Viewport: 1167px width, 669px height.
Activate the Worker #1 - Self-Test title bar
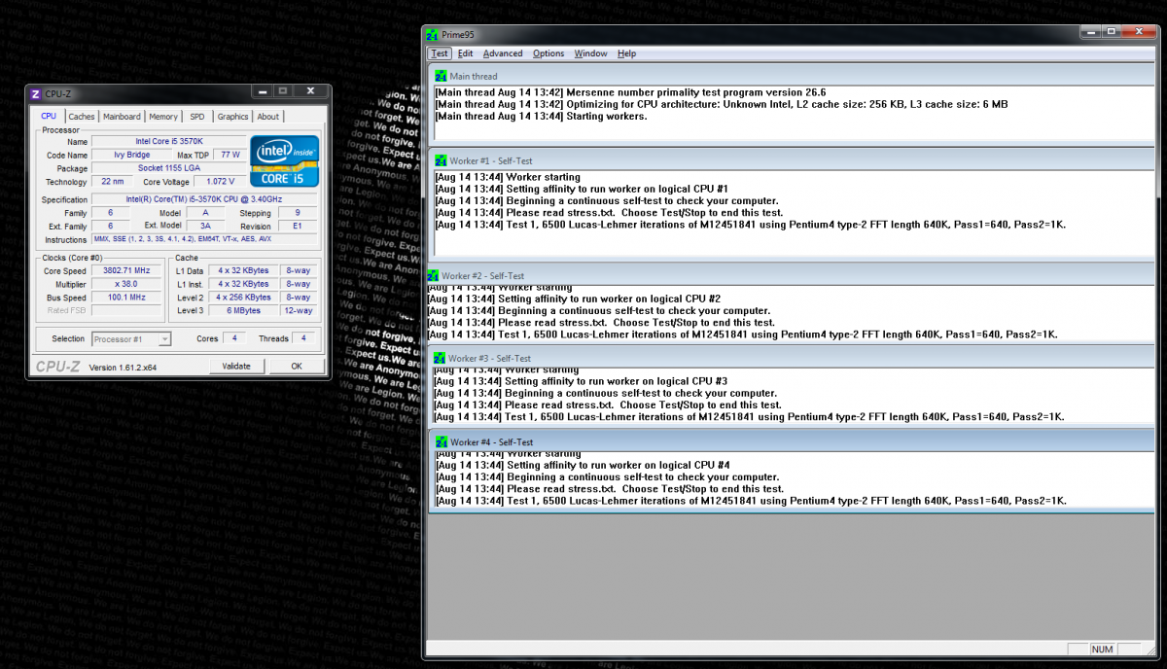tap(794, 160)
